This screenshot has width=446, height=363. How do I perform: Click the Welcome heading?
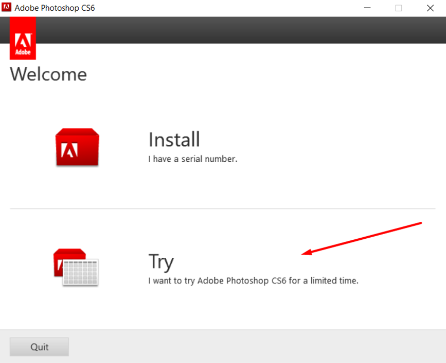48,74
